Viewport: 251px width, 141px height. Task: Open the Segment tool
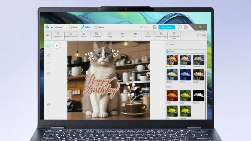pos(58,35)
